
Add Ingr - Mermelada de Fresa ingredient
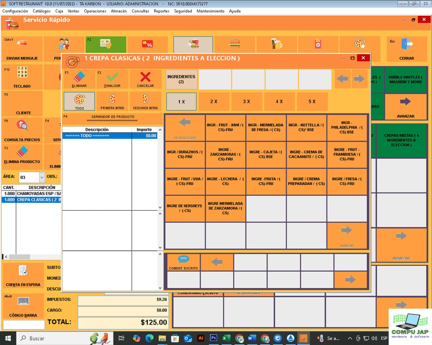(x=266, y=128)
